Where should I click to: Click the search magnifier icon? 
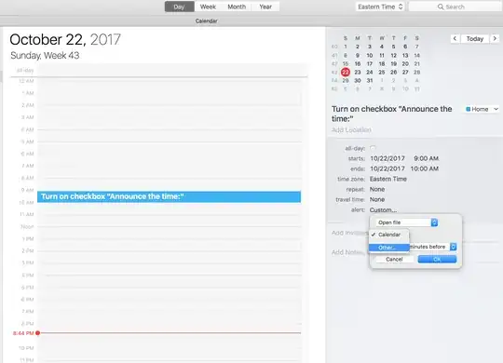(x=441, y=7)
